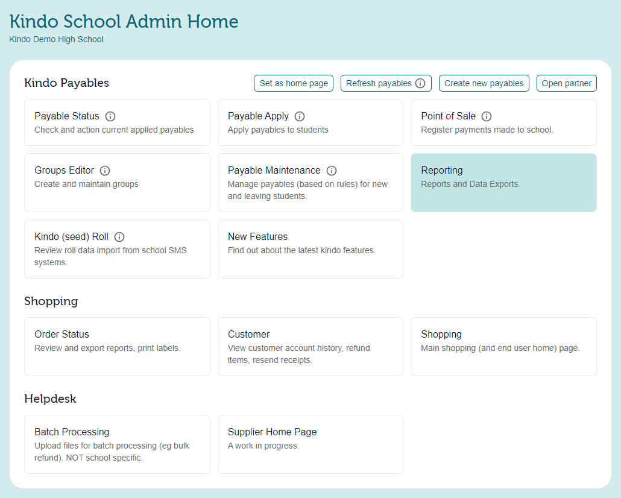Open the Payable Apply card
Viewport: 621px width, 498px height.
(310, 122)
